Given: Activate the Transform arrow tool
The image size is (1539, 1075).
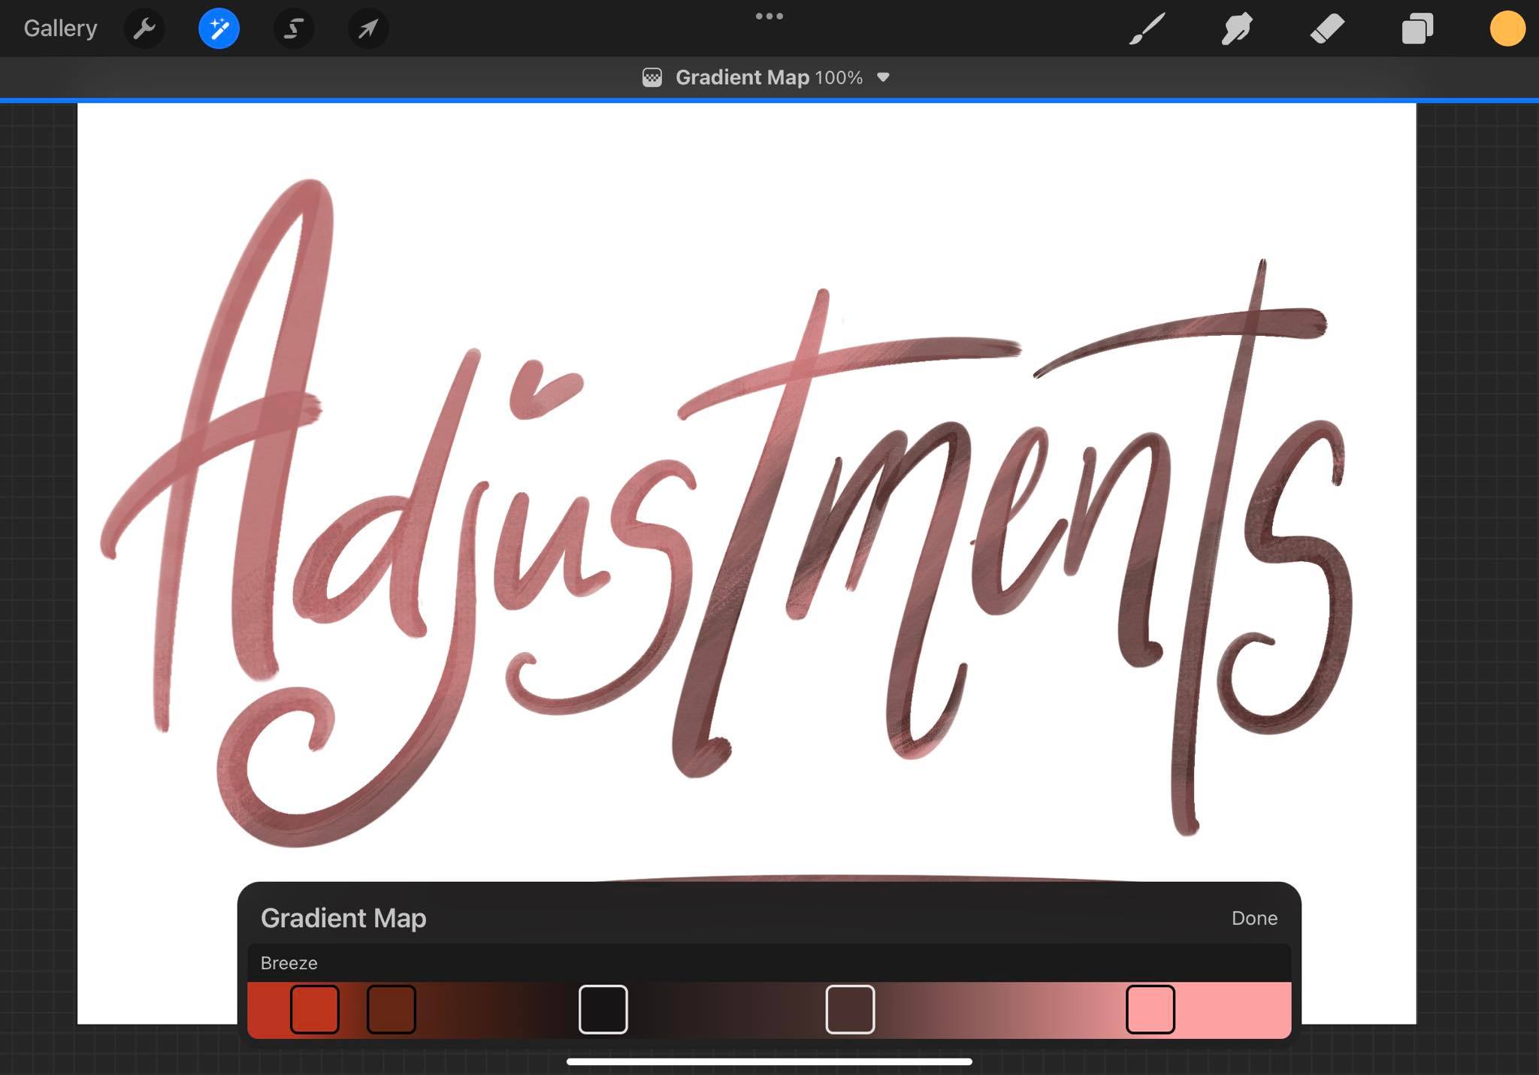Looking at the screenshot, I should click(x=368, y=29).
